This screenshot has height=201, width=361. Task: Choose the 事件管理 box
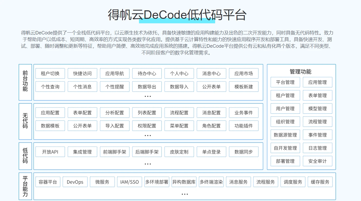tap(318, 135)
